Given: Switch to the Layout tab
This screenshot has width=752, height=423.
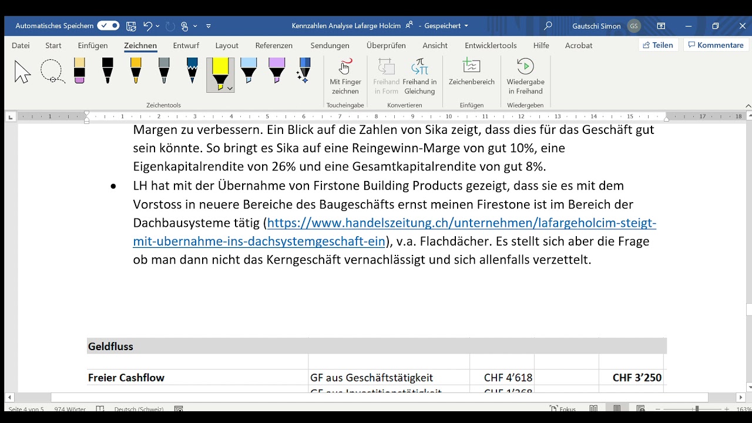Looking at the screenshot, I should tap(227, 45).
